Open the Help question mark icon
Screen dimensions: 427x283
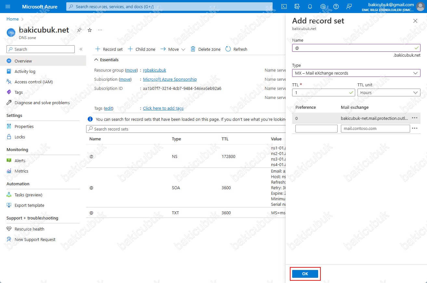[336, 7]
